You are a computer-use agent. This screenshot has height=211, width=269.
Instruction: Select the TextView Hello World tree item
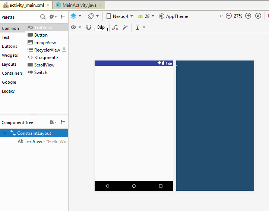point(34,142)
